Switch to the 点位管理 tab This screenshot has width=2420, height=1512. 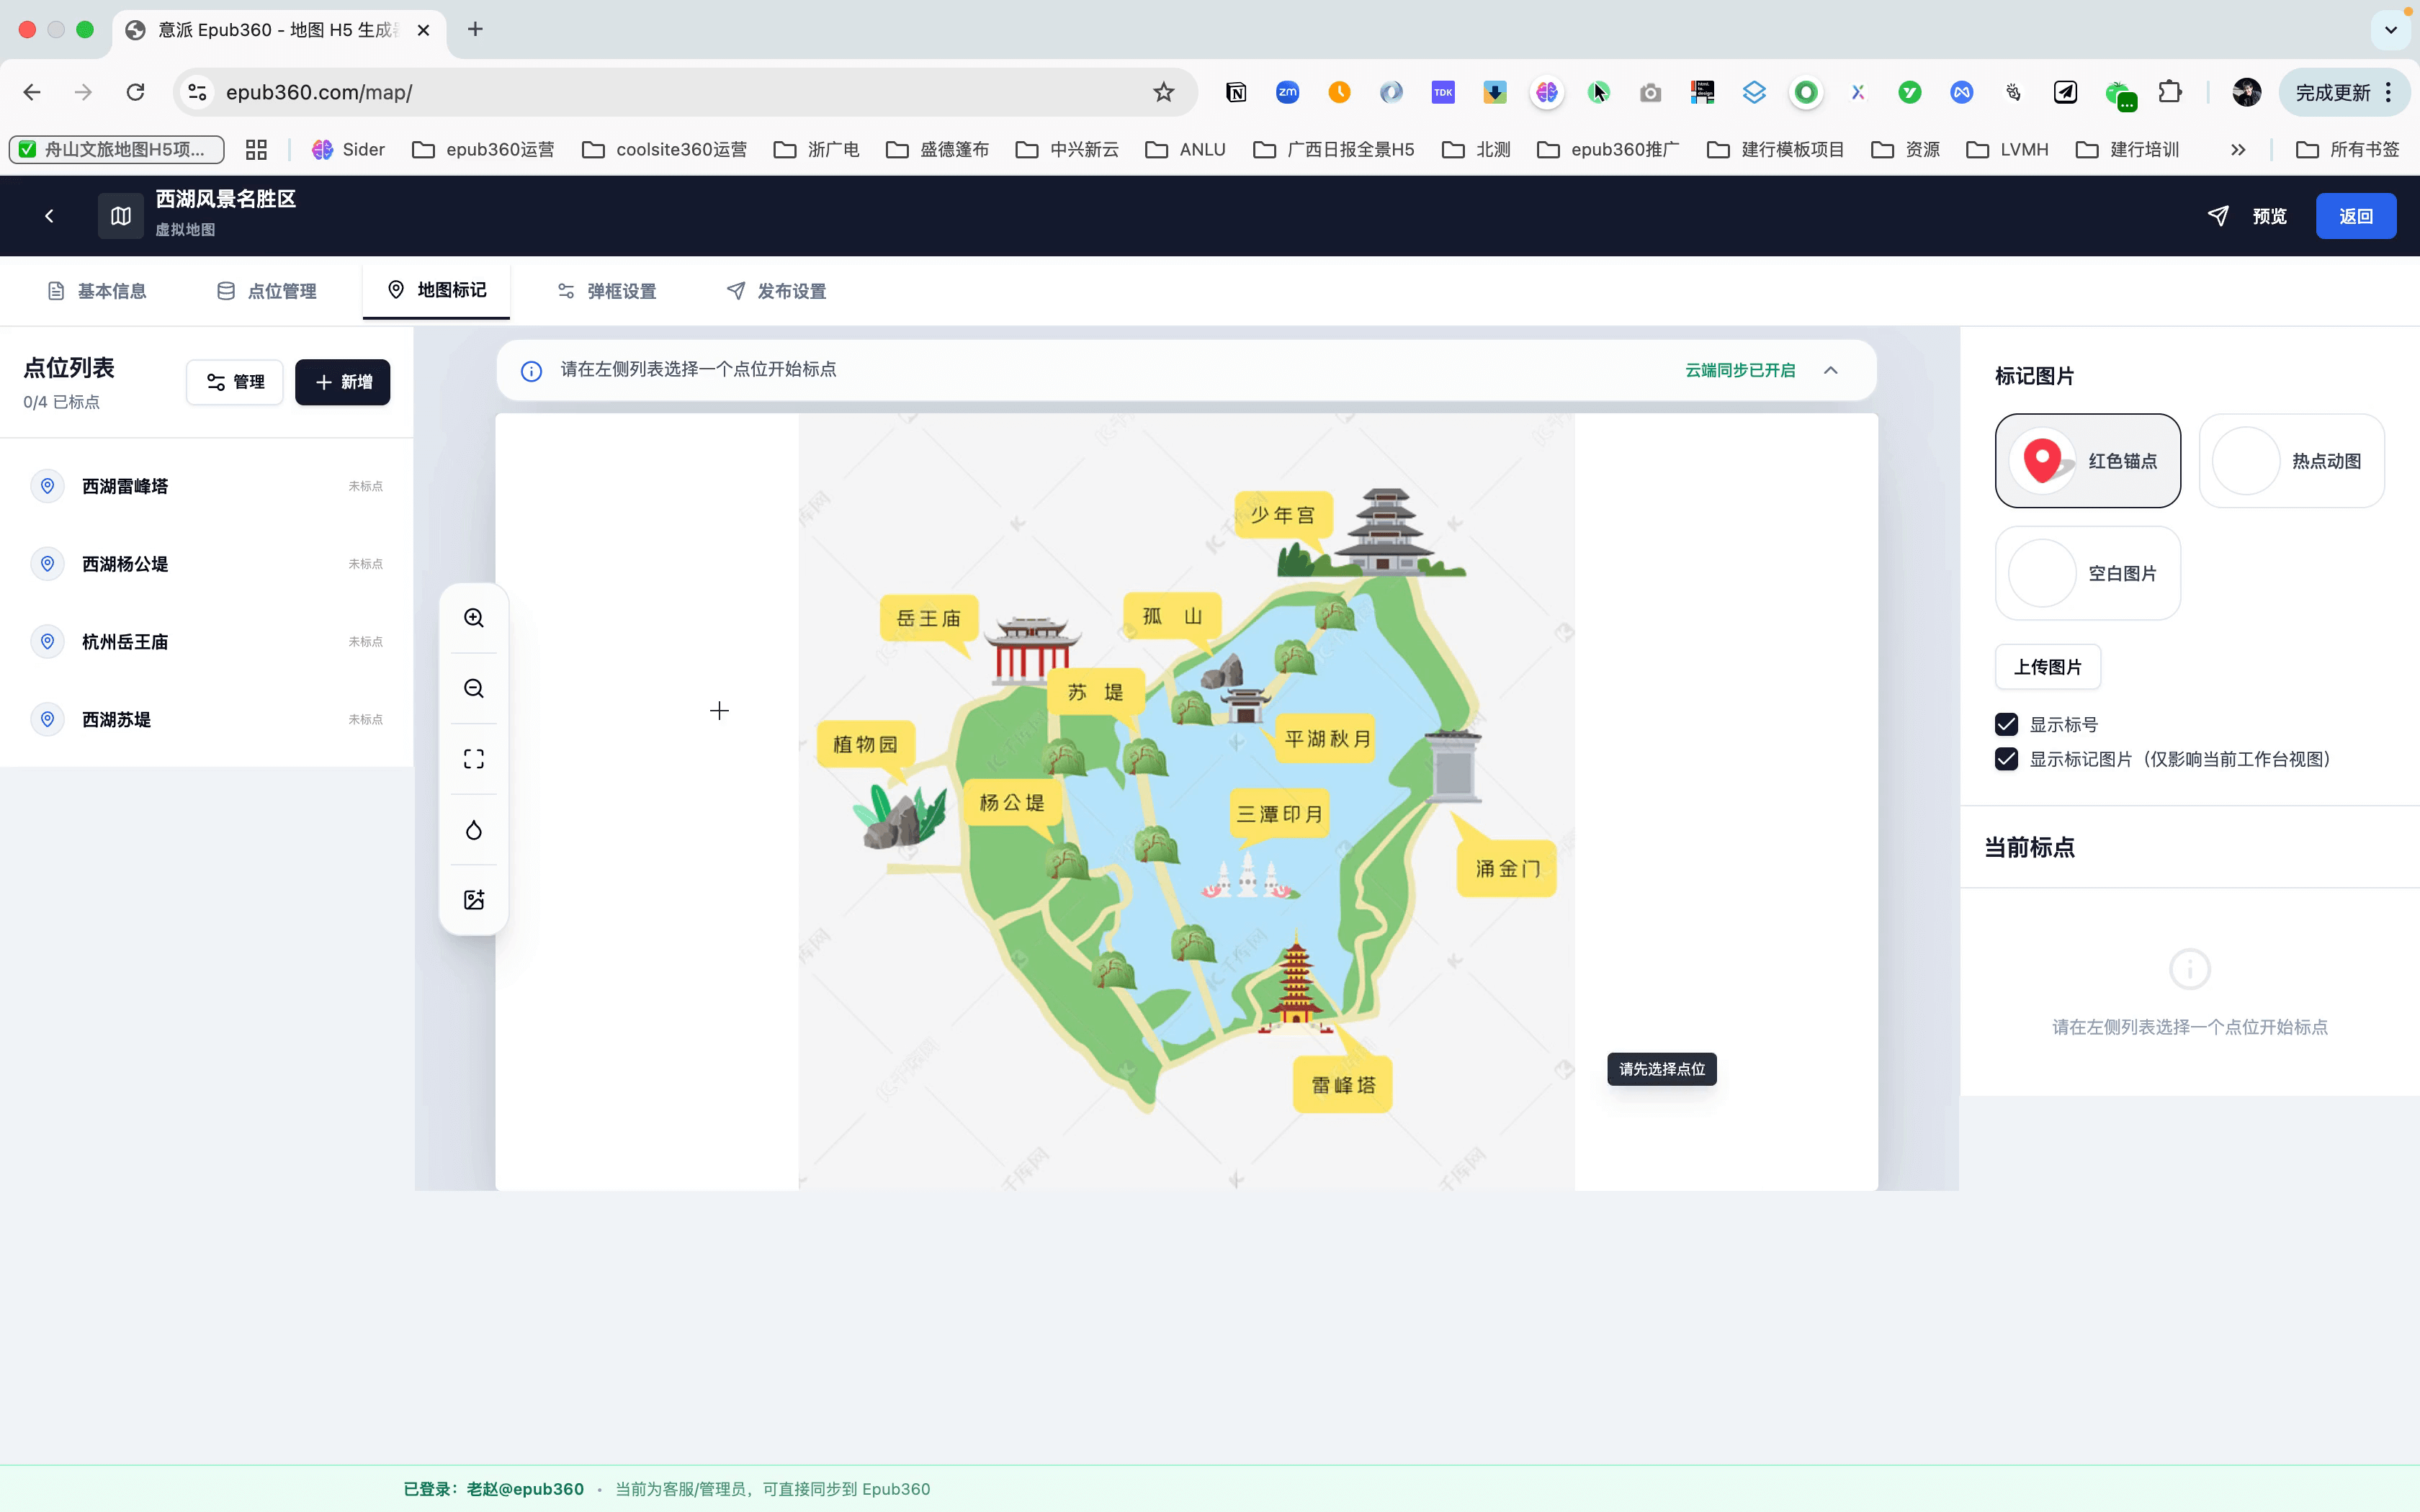click(267, 291)
